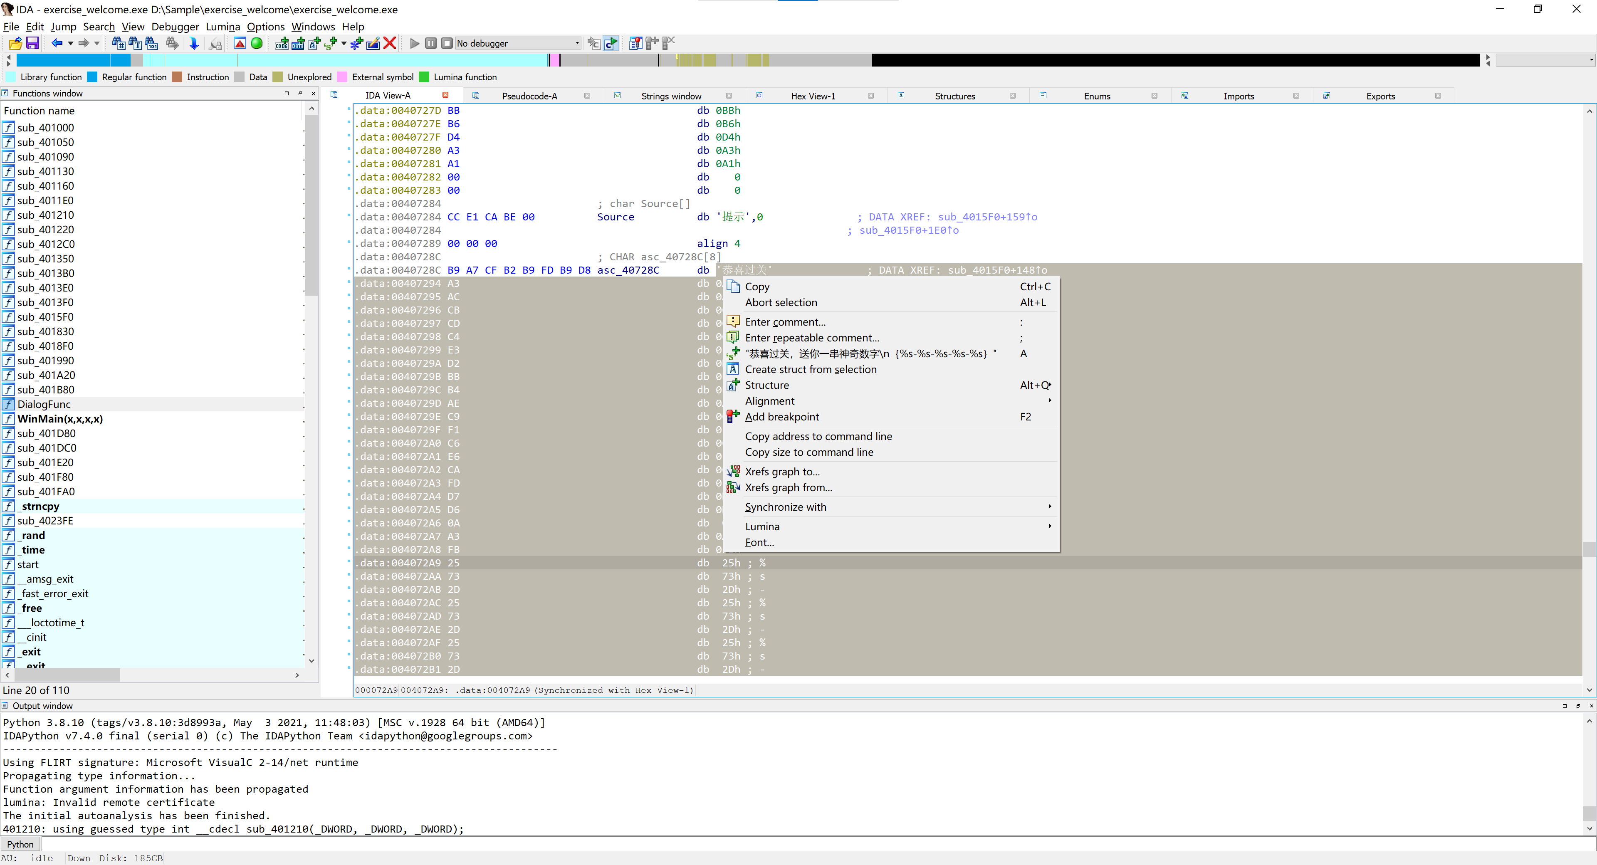Image resolution: width=1597 pixels, height=865 pixels.
Task: Click the navigation band overview bar
Action: (x=748, y=60)
